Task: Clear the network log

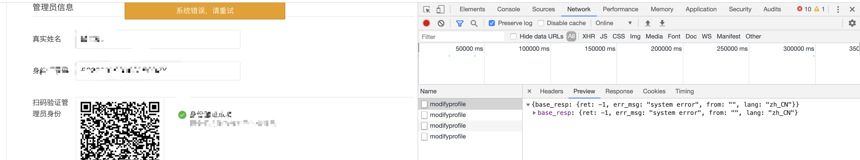Action: (x=441, y=23)
